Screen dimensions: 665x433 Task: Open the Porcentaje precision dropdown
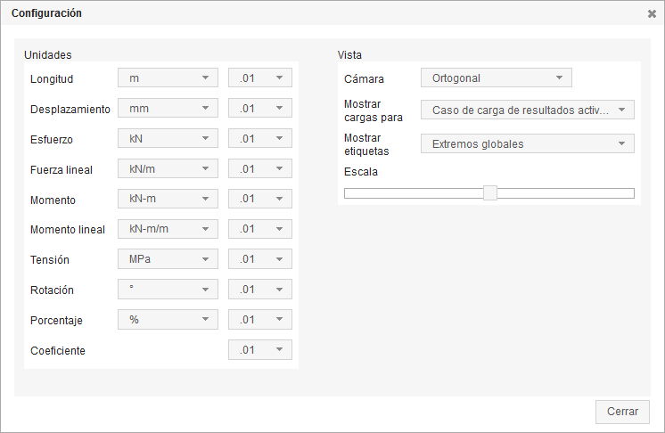pyautogui.click(x=260, y=320)
